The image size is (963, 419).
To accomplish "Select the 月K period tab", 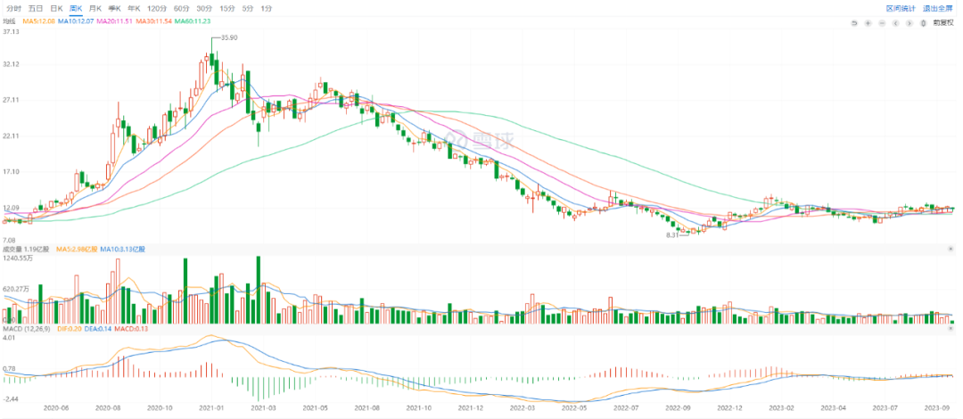I will pyautogui.click(x=95, y=8).
